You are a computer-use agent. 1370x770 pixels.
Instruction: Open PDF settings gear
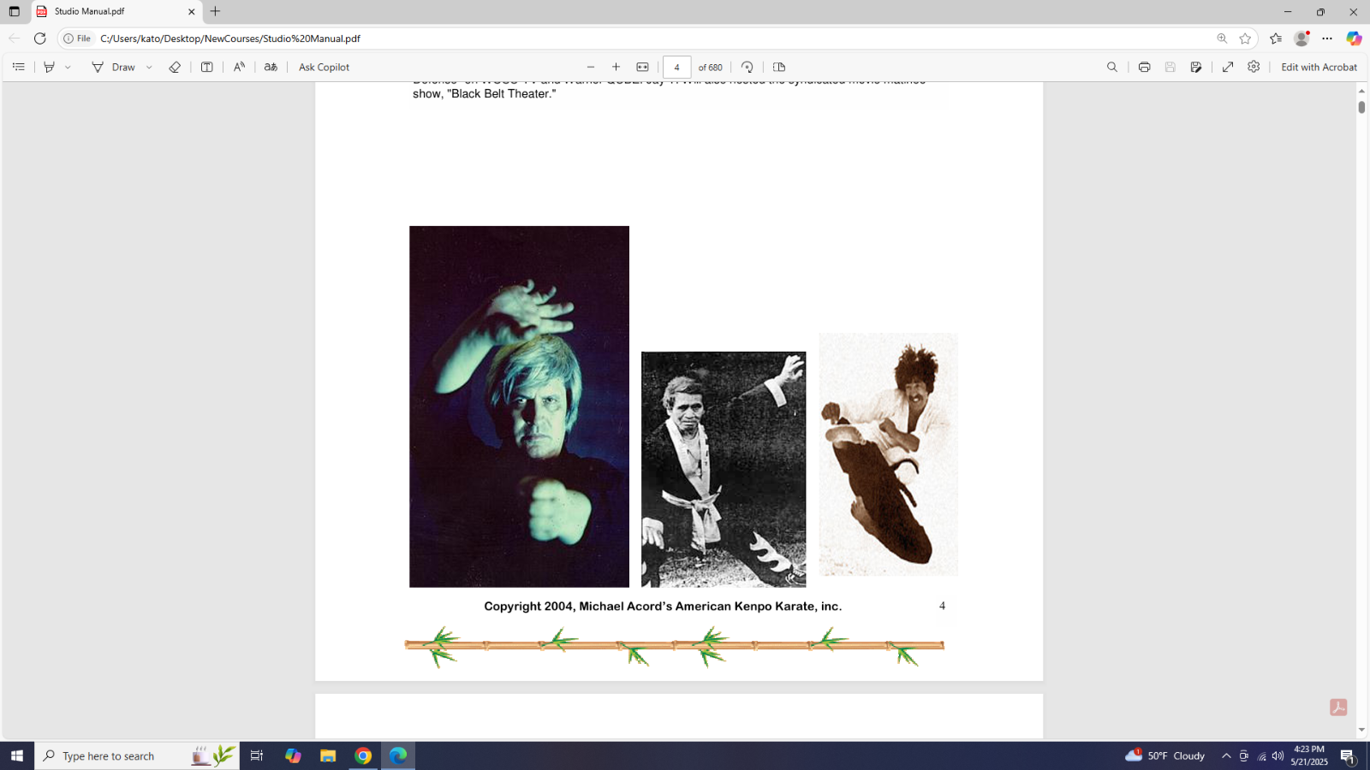(1254, 67)
